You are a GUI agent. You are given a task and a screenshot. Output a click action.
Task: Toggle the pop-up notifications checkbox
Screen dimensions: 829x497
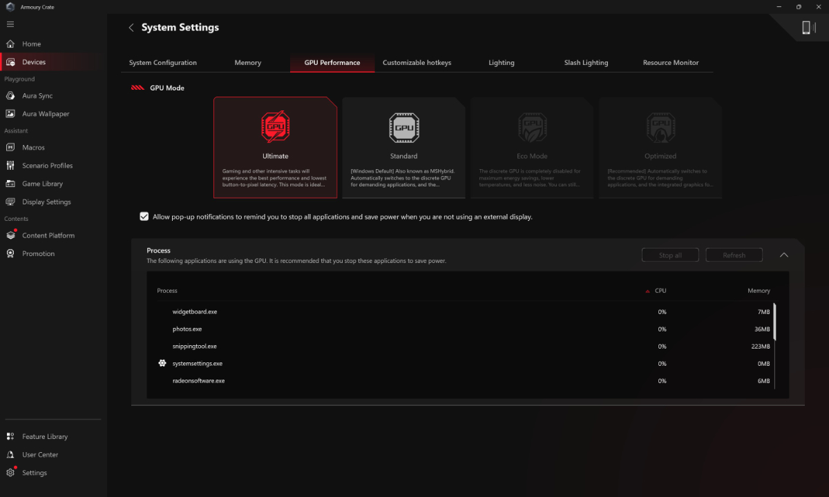[x=144, y=217]
